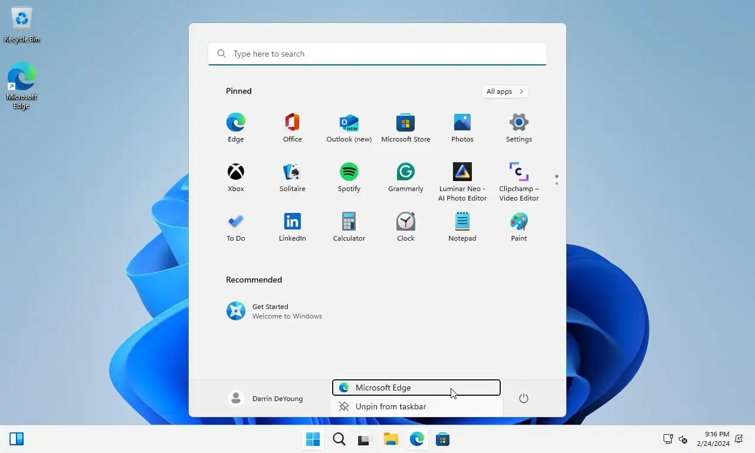Choose Unpin from taskbar
The image size is (755, 453).
pos(416,406)
